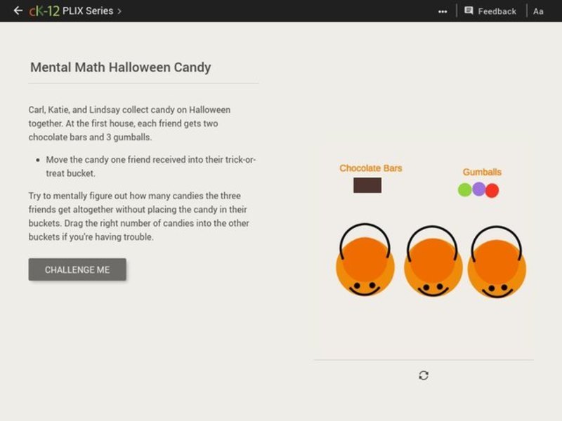The image size is (562, 421).
Task: Click the Mental Math Halloween Candy heading
Action: coord(119,67)
